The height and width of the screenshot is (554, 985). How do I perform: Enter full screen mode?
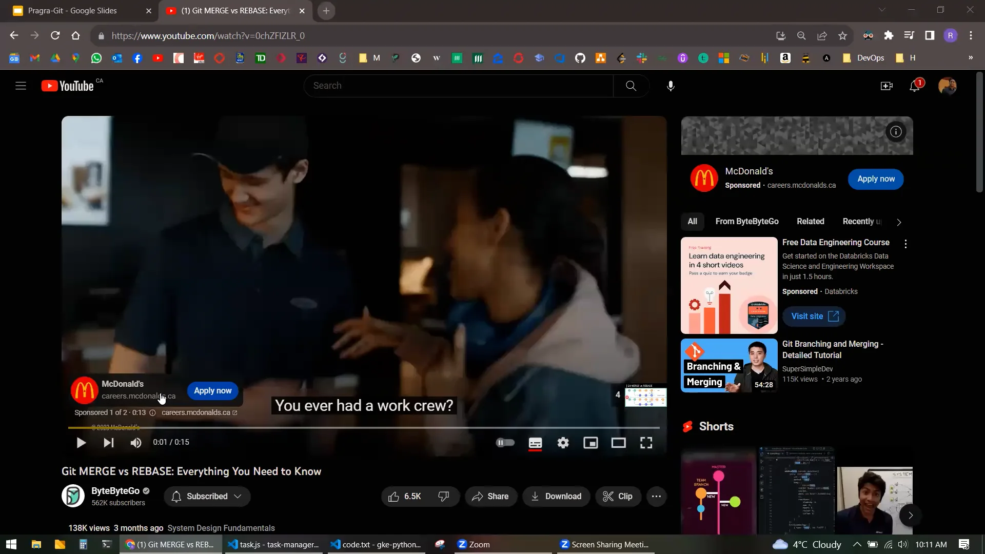click(x=646, y=443)
